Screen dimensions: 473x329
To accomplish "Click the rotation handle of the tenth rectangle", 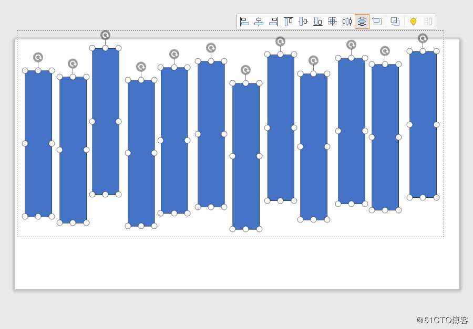I will (x=351, y=45).
